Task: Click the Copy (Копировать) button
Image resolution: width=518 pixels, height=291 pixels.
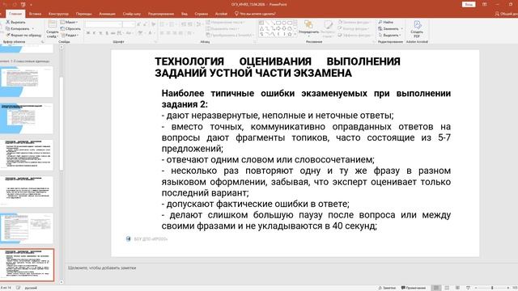Action: (18, 29)
